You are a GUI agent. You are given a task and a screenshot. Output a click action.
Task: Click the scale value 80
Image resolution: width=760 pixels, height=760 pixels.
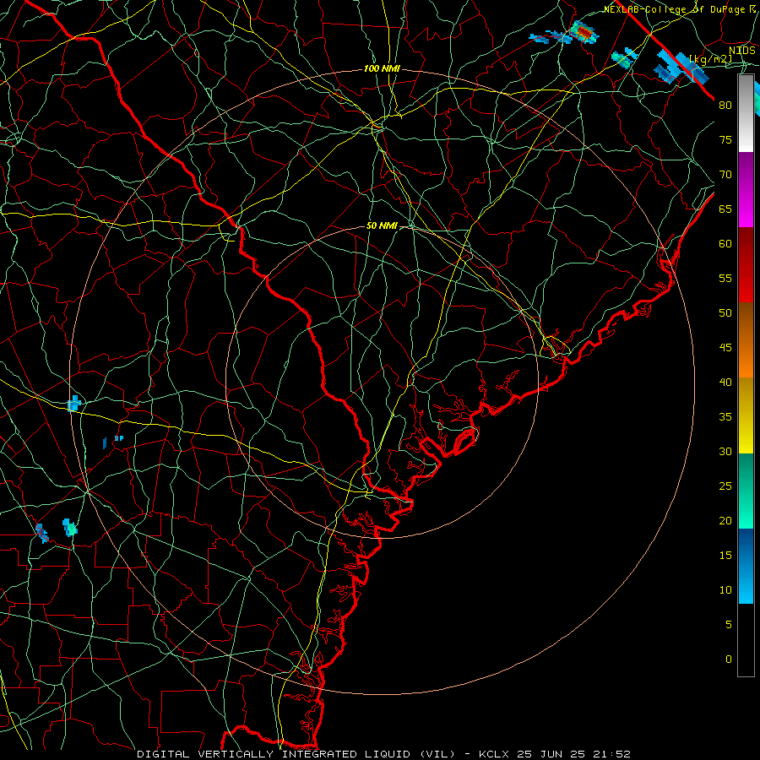click(725, 106)
